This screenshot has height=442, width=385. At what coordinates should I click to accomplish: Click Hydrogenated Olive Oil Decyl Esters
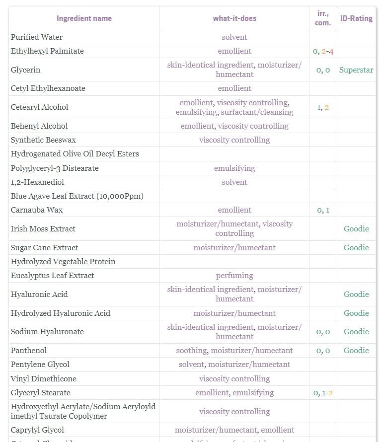(75, 154)
